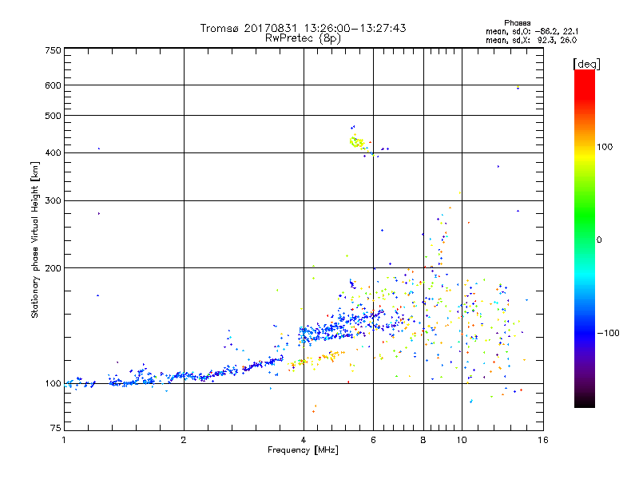
Task: Click the yellow-green echo cluster near 400 km
Action: 356,143
